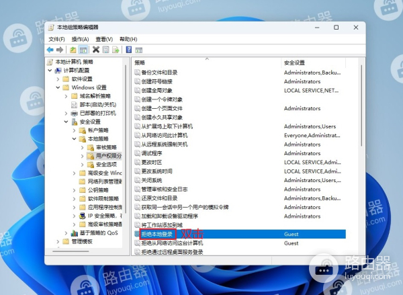
Task: Click the tree pane horizontal scrollbar
Action: [71, 251]
